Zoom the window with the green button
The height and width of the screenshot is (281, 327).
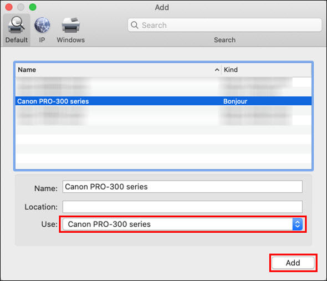(x=33, y=7)
